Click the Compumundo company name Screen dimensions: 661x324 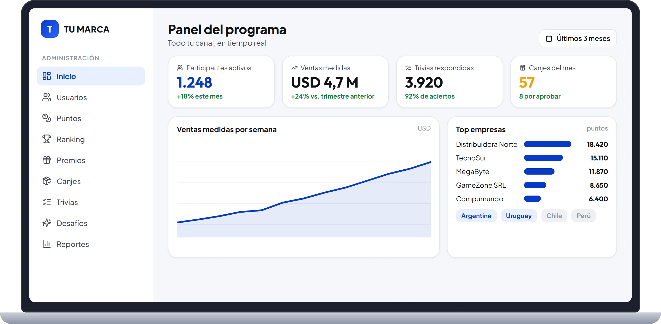[479, 199]
